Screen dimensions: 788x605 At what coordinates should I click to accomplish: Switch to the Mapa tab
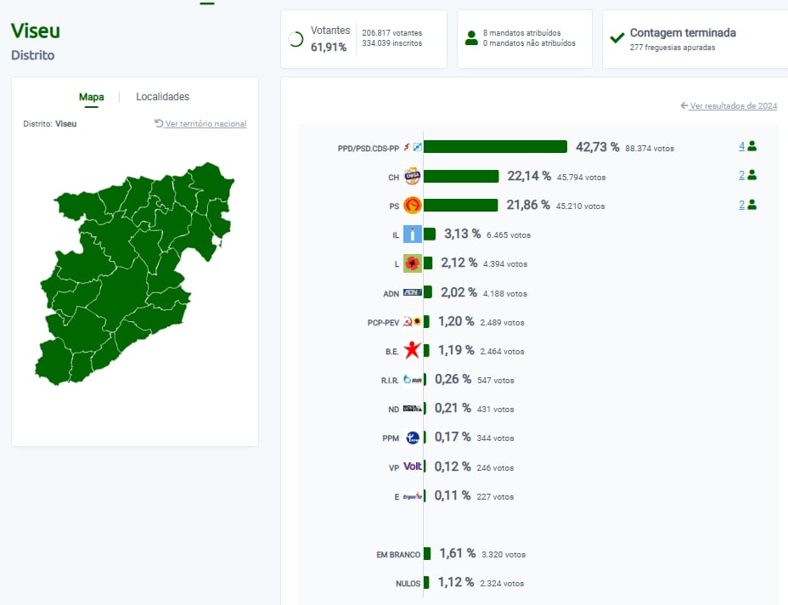[x=92, y=97]
